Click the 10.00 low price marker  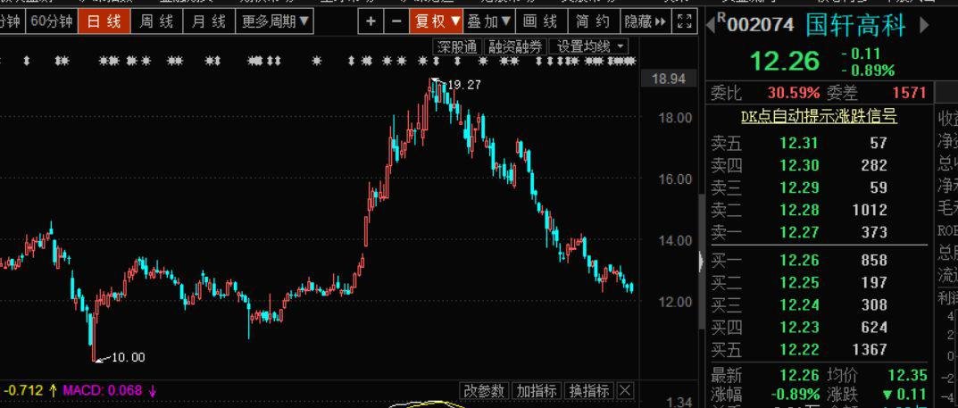coord(129,357)
